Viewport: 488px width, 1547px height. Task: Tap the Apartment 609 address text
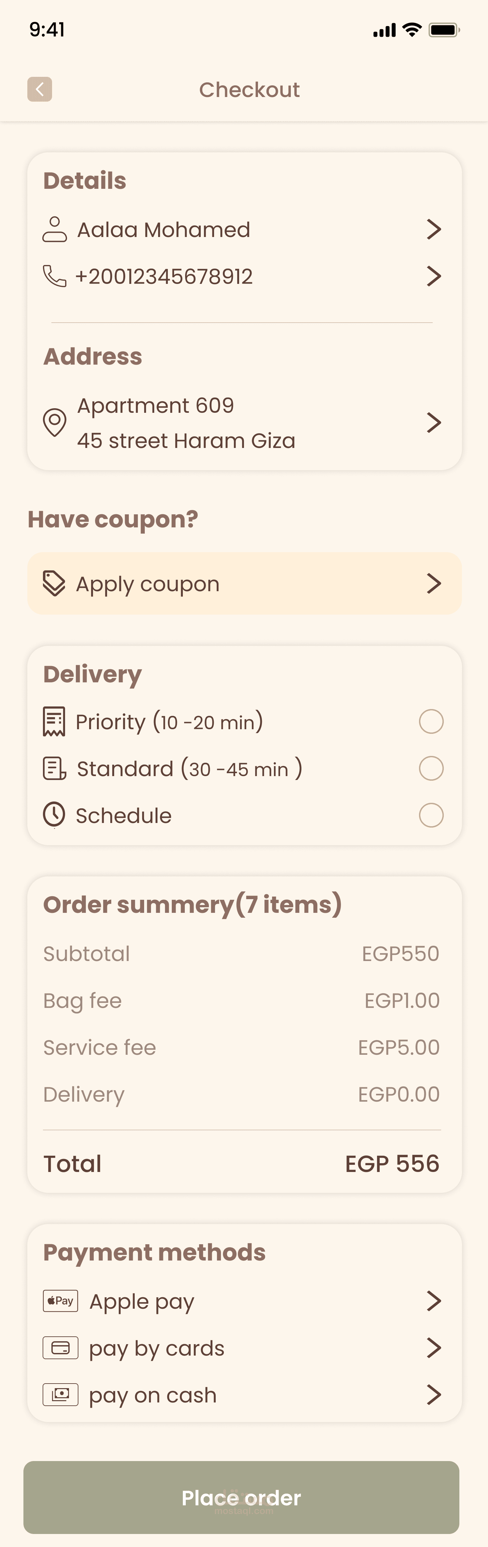click(156, 405)
